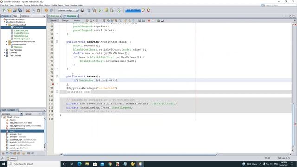This screenshot has height=167, width=297.
Task: Toggle the Show Inner Classes filter in Navigator
Action: pos(19,154)
